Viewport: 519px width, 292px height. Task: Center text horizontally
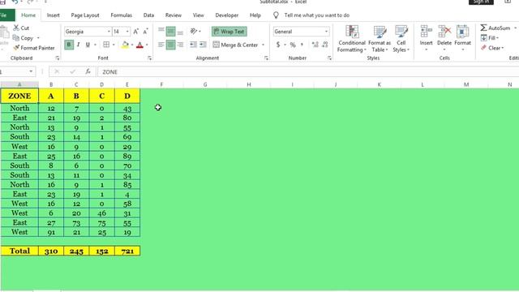pos(170,45)
